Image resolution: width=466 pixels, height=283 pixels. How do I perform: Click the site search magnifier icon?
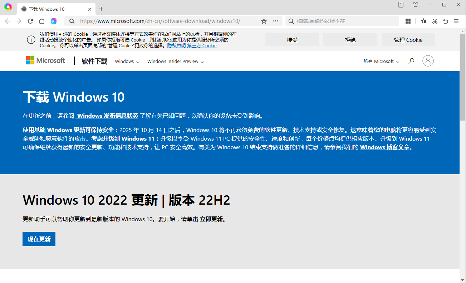click(411, 61)
